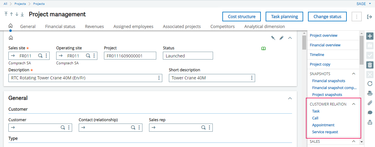
Task: Switch to the Financial status tab
Action: (60, 26)
